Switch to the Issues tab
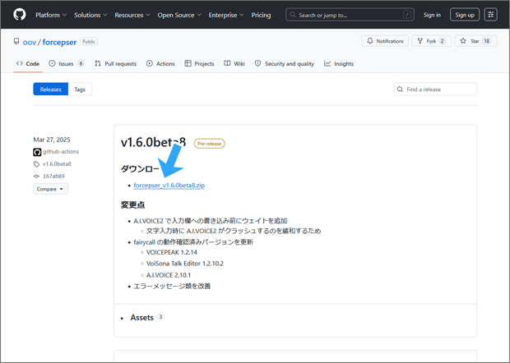 click(x=67, y=63)
